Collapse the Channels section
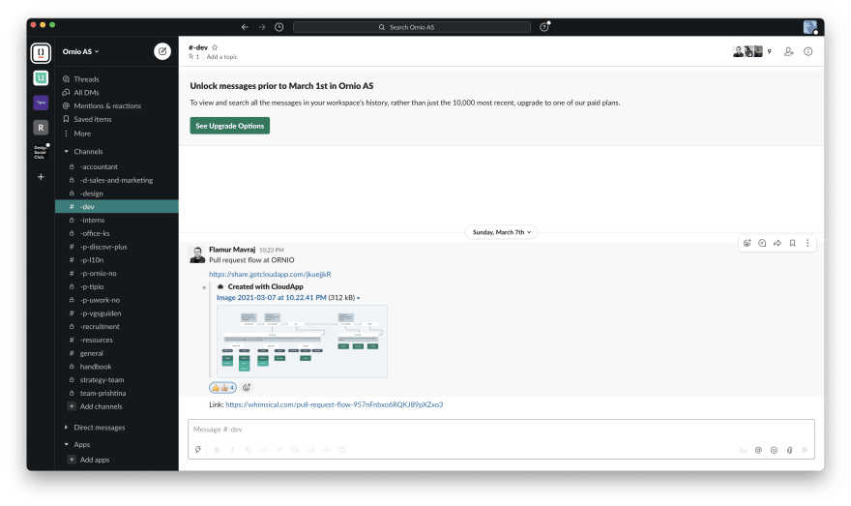The image size is (851, 506). point(66,152)
